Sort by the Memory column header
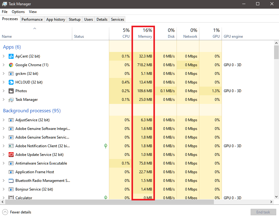 point(143,33)
